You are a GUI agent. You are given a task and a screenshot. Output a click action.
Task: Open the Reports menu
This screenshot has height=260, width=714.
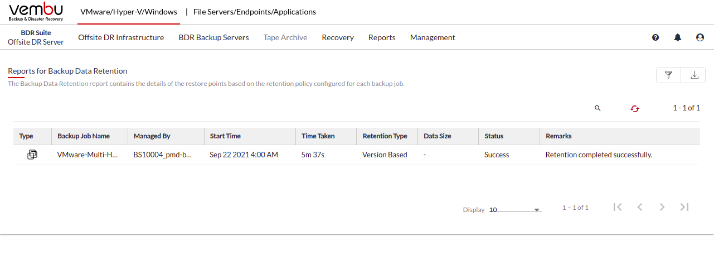click(x=382, y=37)
